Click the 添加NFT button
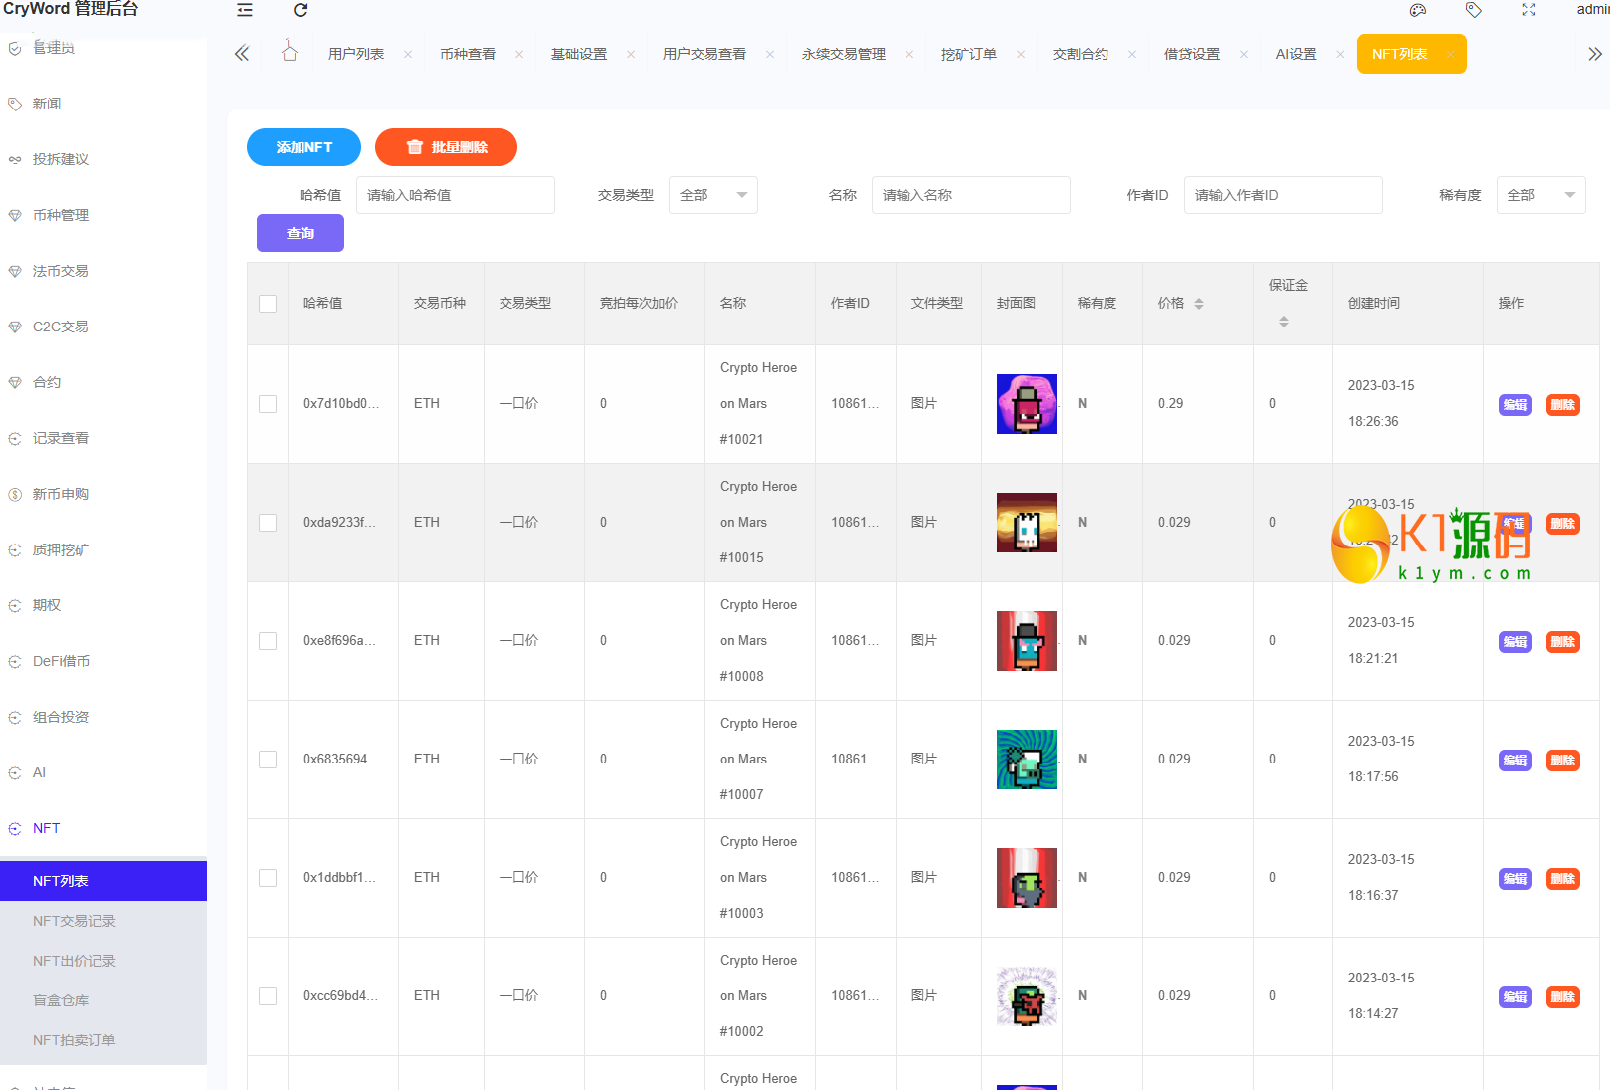This screenshot has width=1610, height=1090. pos(303,147)
